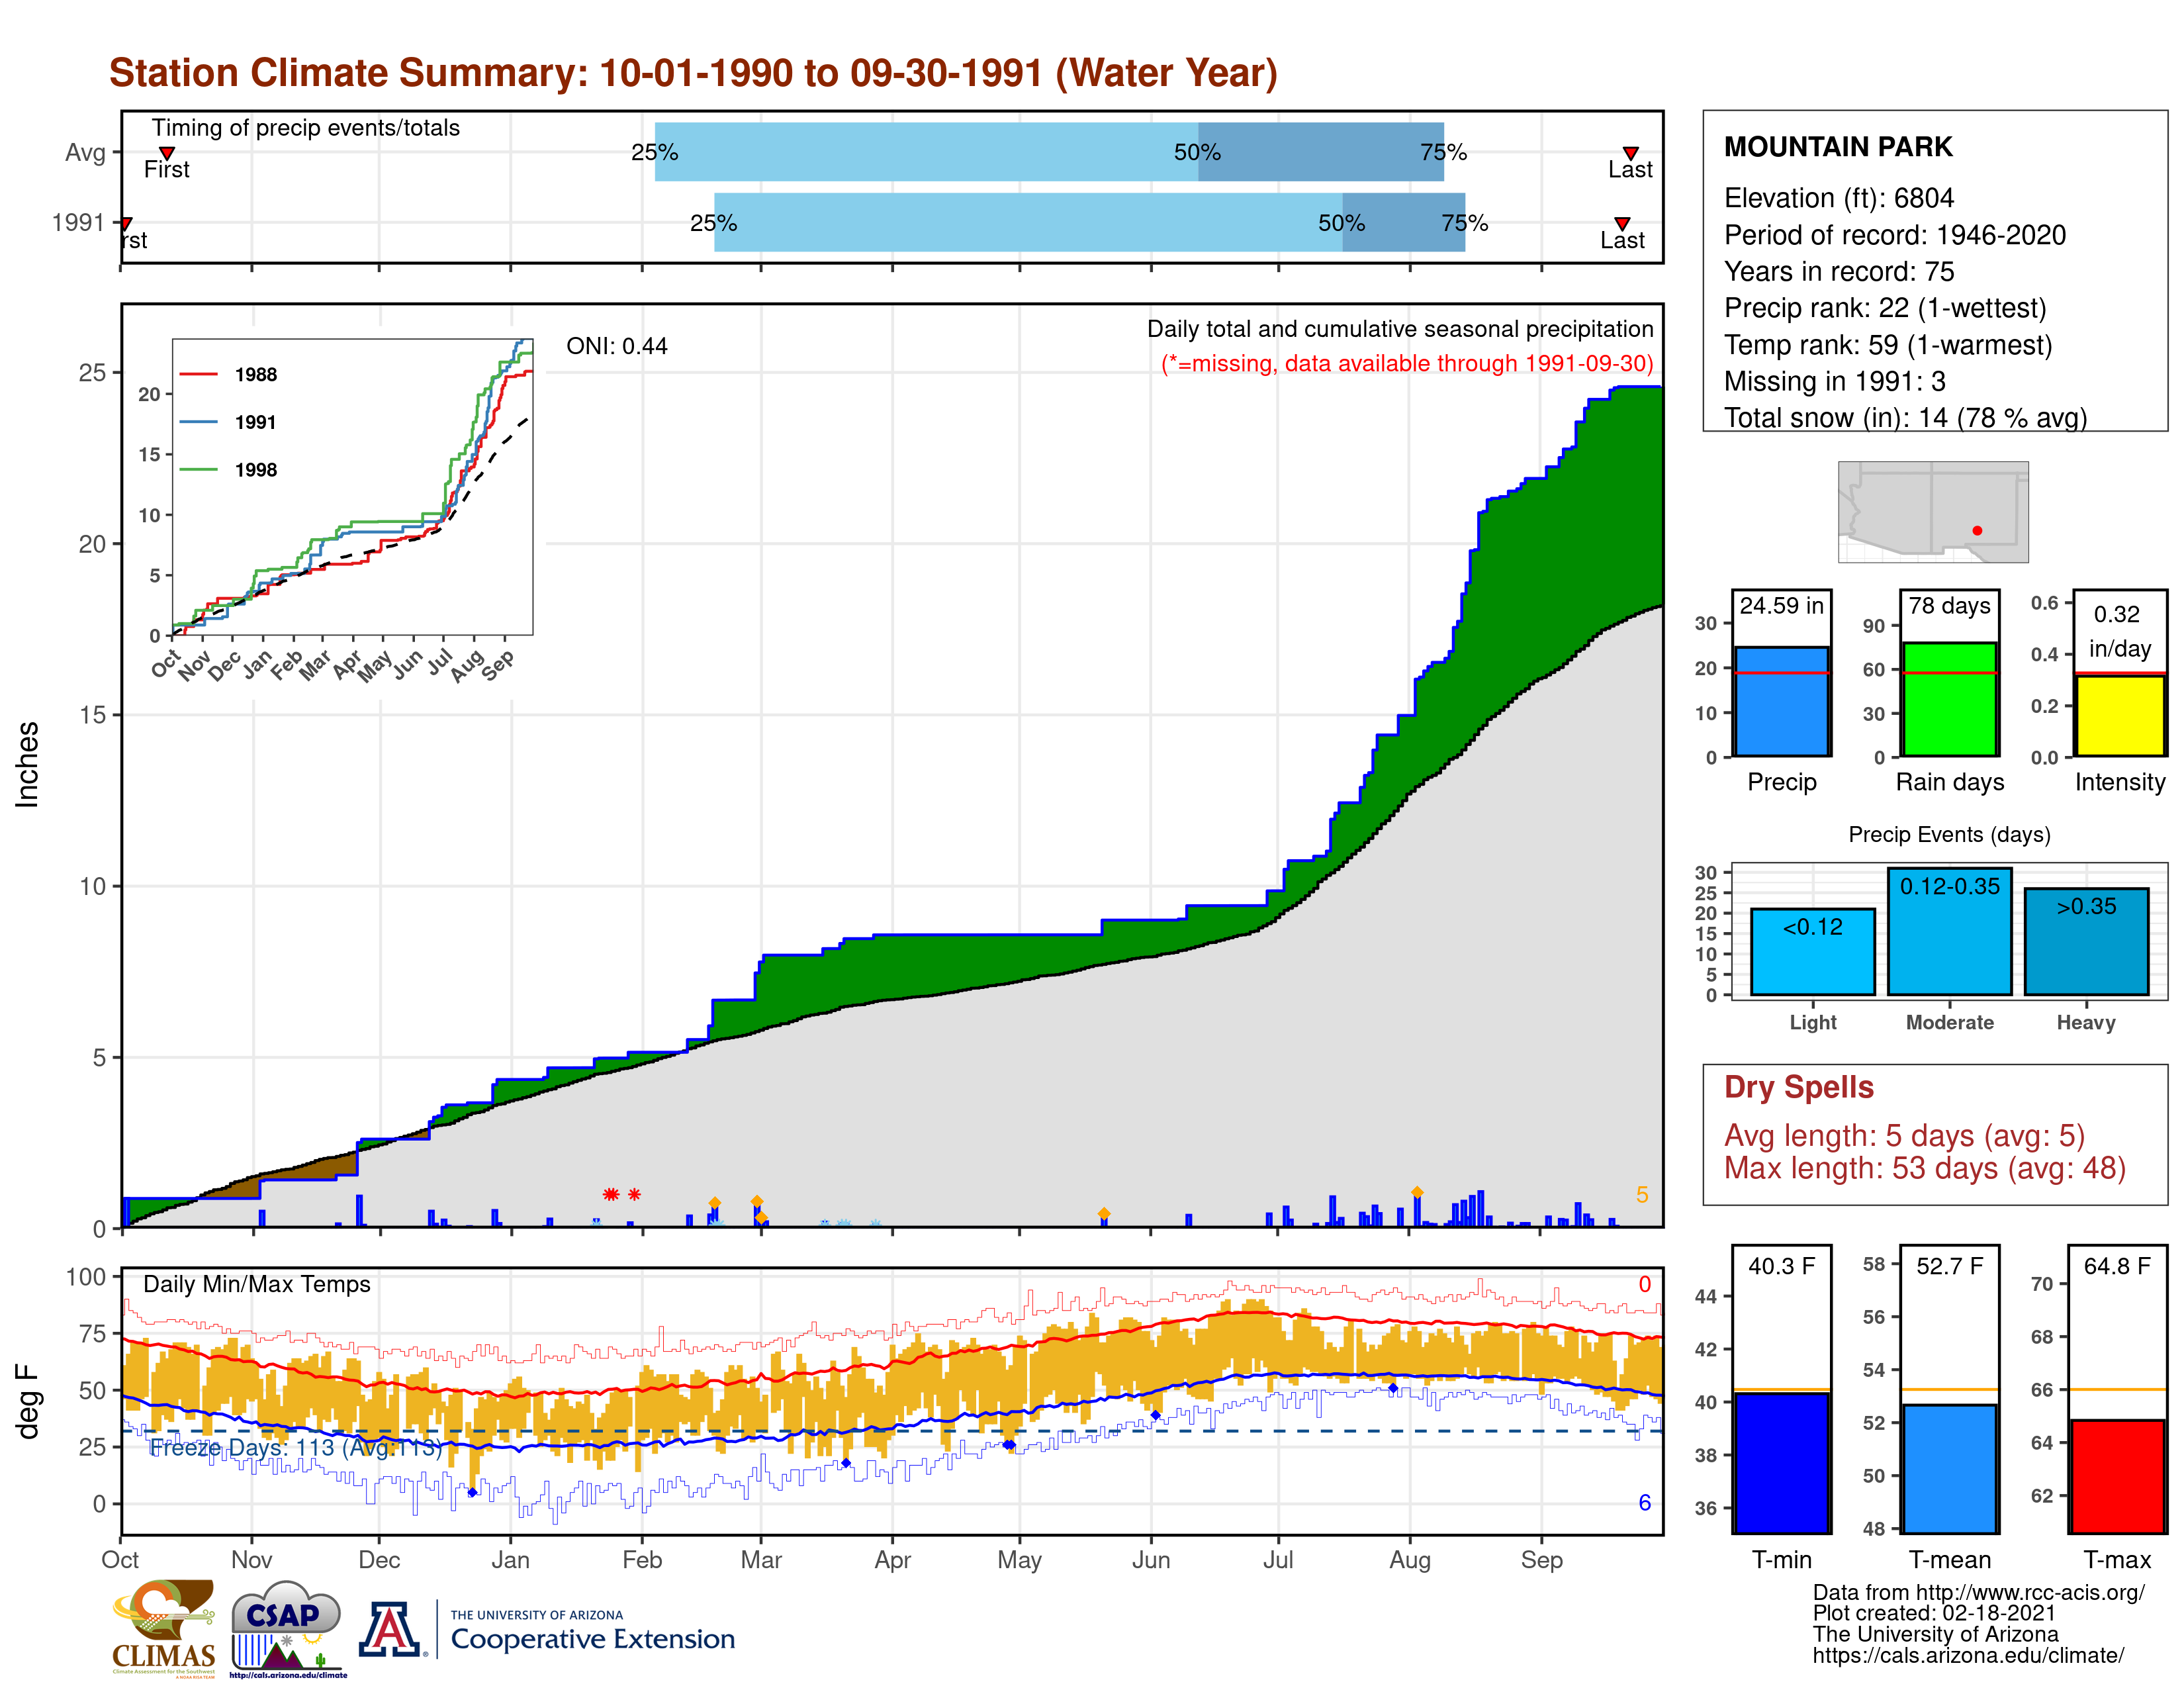The height and width of the screenshot is (1688, 2184).
Task: Click the 52.7 F T-mean value
Action: coord(1949,1267)
